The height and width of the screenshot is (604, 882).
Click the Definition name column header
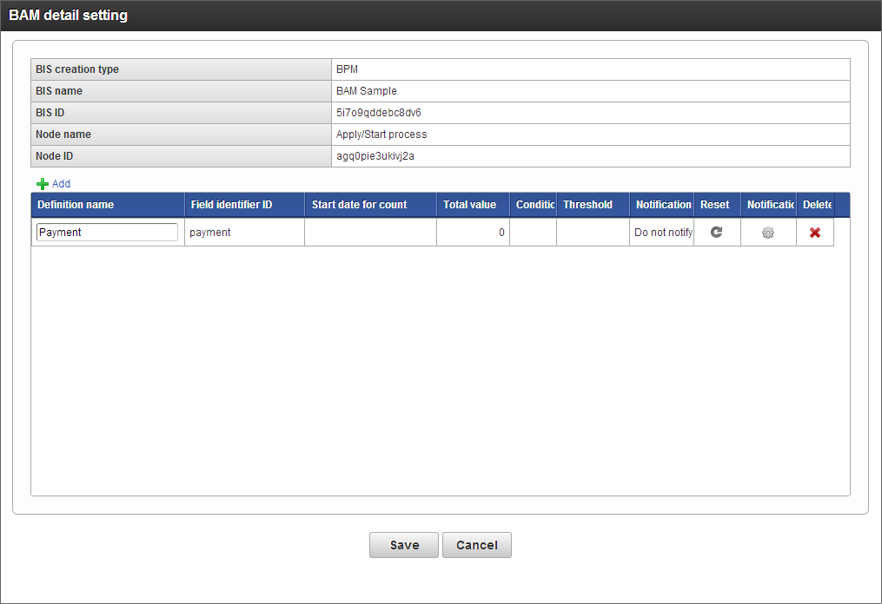(x=108, y=205)
